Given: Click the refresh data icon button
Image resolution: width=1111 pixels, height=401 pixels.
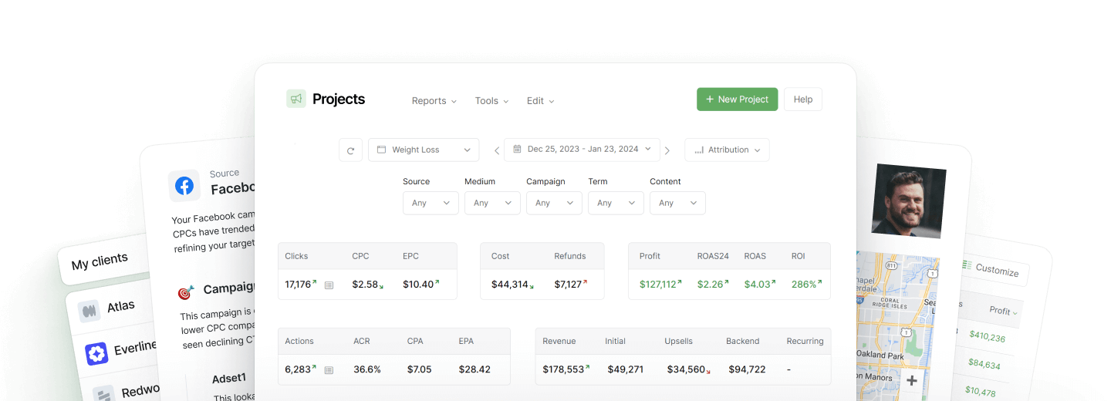Looking at the screenshot, I should click(x=350, y=150).
